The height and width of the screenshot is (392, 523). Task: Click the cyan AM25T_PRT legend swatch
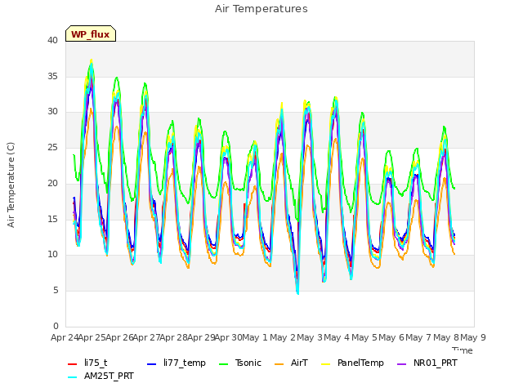coord(73,377)
